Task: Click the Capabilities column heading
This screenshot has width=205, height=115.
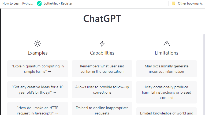Action: click(102, 53)
